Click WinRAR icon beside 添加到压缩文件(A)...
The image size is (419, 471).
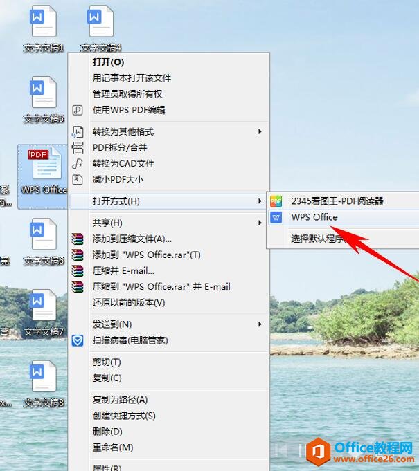click(78, 239)
